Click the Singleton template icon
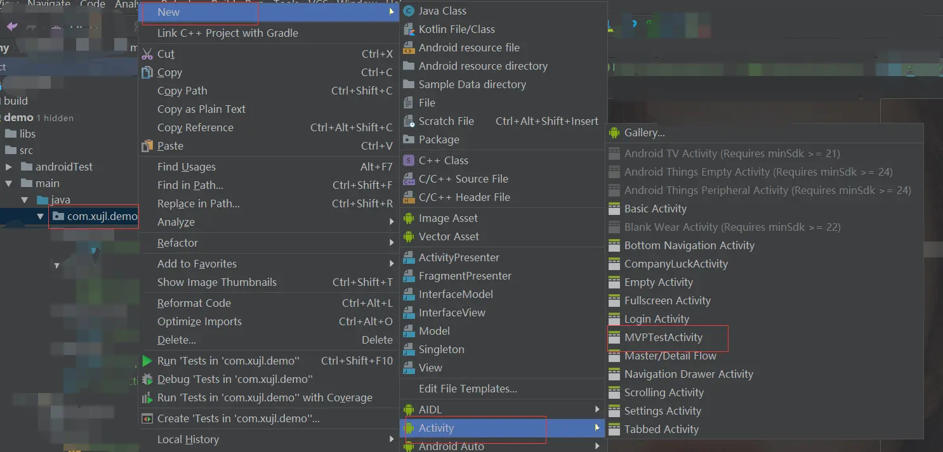The image size is (943, 452). tap(409, 349)
